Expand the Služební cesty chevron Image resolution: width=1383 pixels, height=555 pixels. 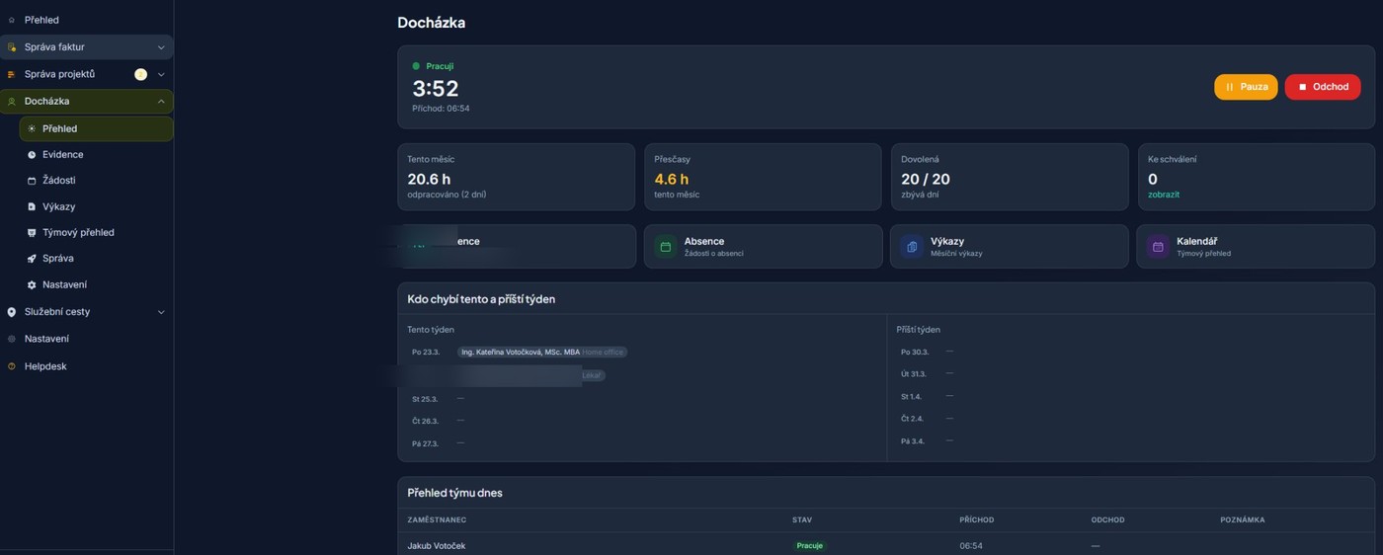click(161, 312)
